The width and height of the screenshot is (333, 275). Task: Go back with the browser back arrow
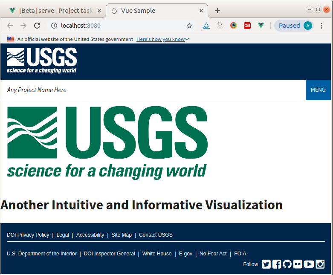[10, 26]
